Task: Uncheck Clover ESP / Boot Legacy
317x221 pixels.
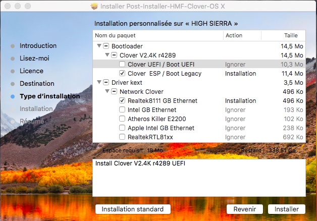Action: (x=122, y=73)
